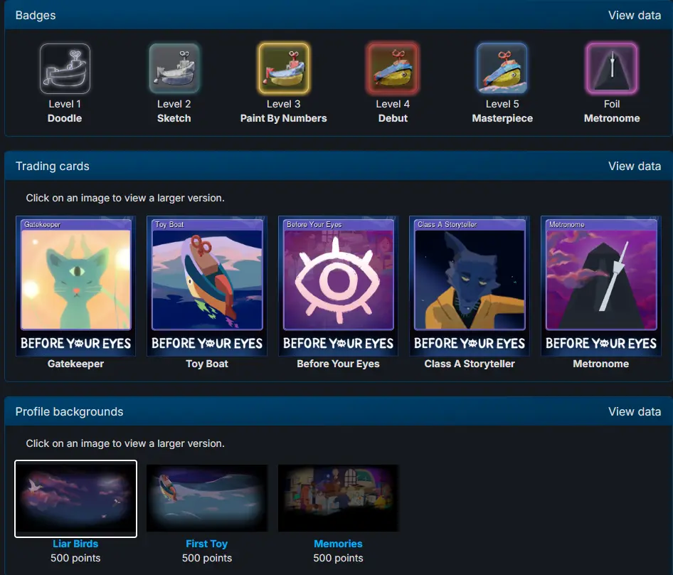Open the Liar Birds background thumbnail

tap(76, 499)
